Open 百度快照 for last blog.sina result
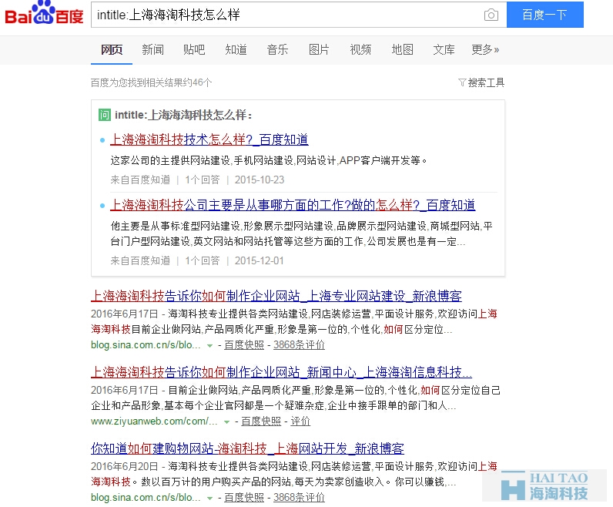This screenshot has height=507, width=613. pos(244,497)
